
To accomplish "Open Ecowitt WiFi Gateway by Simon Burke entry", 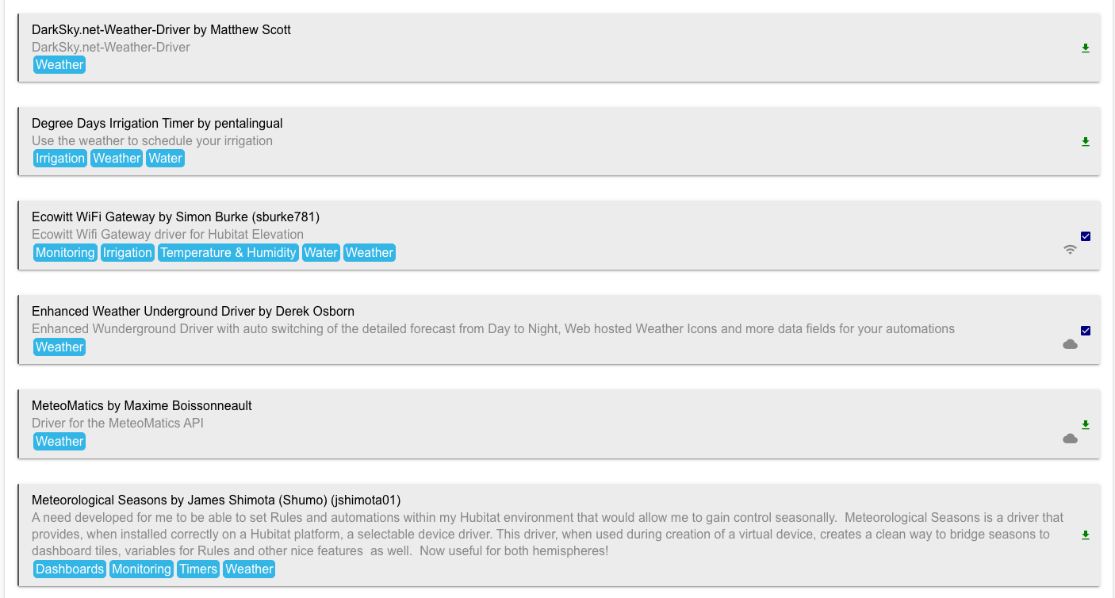I will [x=175, y=217].
